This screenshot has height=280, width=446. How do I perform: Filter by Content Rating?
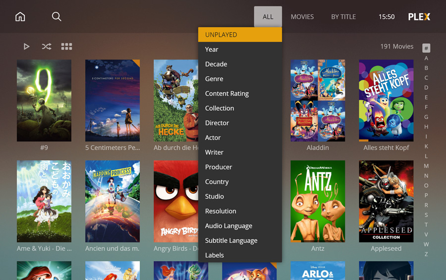point(240,93)
